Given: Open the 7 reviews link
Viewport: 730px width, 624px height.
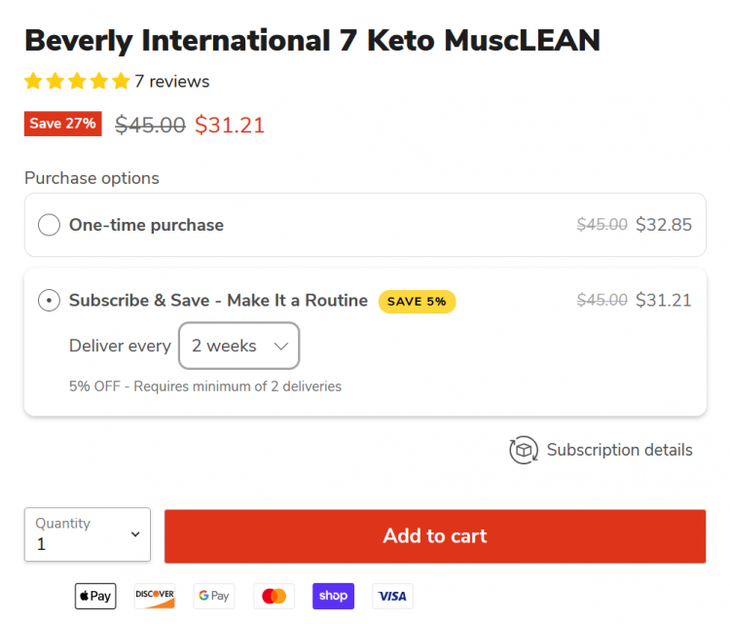Looking at the screenshot, I should coord(171,82).
